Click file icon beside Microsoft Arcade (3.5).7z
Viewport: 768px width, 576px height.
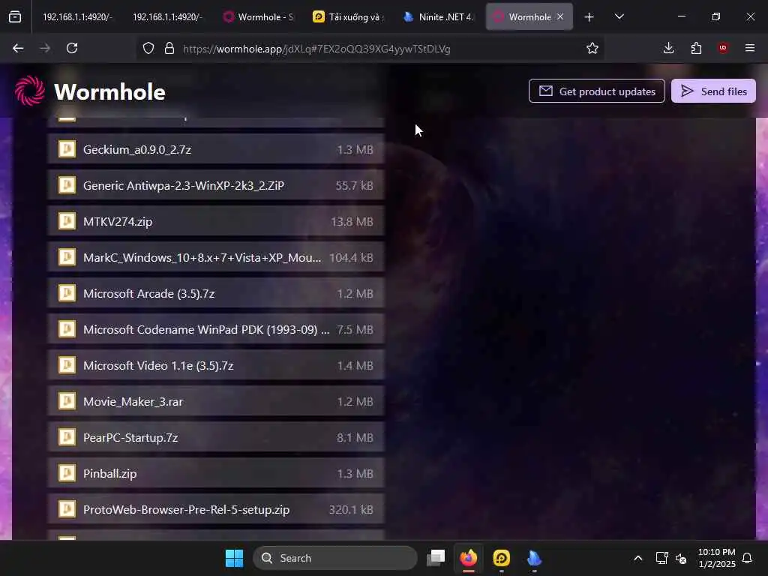click(67, 293)
